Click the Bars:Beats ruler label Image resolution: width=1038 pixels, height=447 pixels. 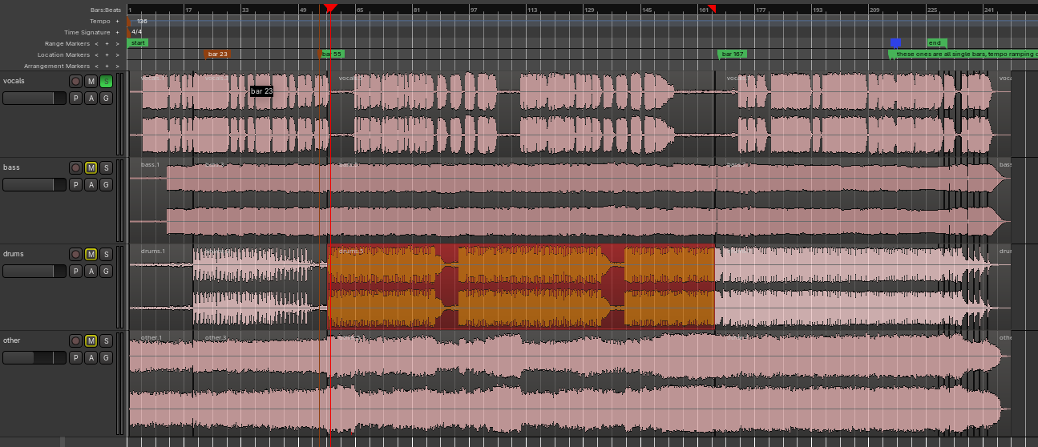point(106,10)
